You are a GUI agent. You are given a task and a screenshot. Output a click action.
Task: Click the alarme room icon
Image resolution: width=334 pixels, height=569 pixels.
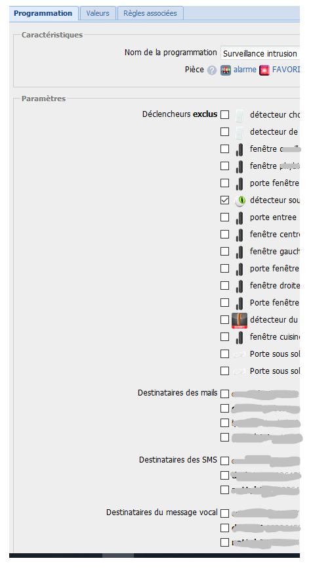click(226, 70)
